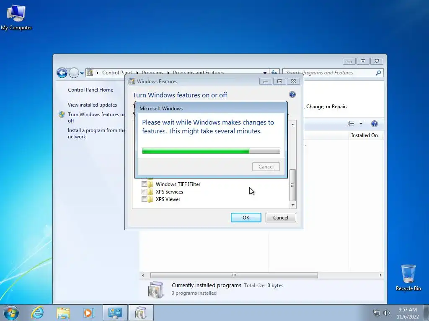Select the XPS Services folder icon
Screen dimensions: 429x321
tap(150, 191)
